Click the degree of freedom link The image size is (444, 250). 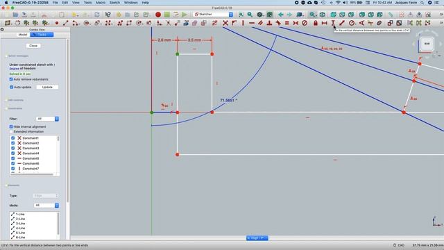[x=14, y=69]
